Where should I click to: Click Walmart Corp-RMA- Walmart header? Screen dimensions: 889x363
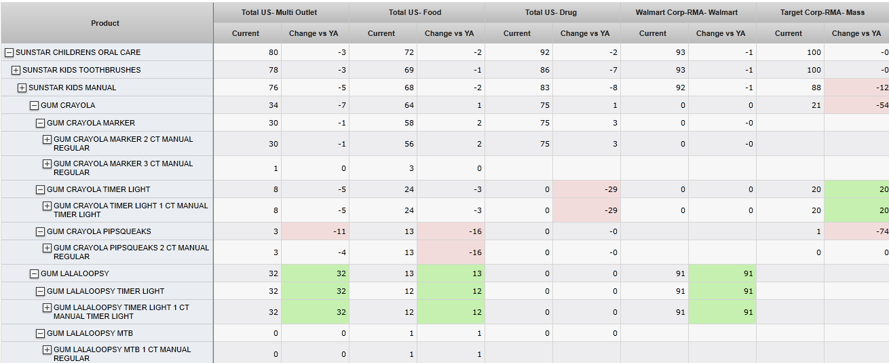[687, 12]
